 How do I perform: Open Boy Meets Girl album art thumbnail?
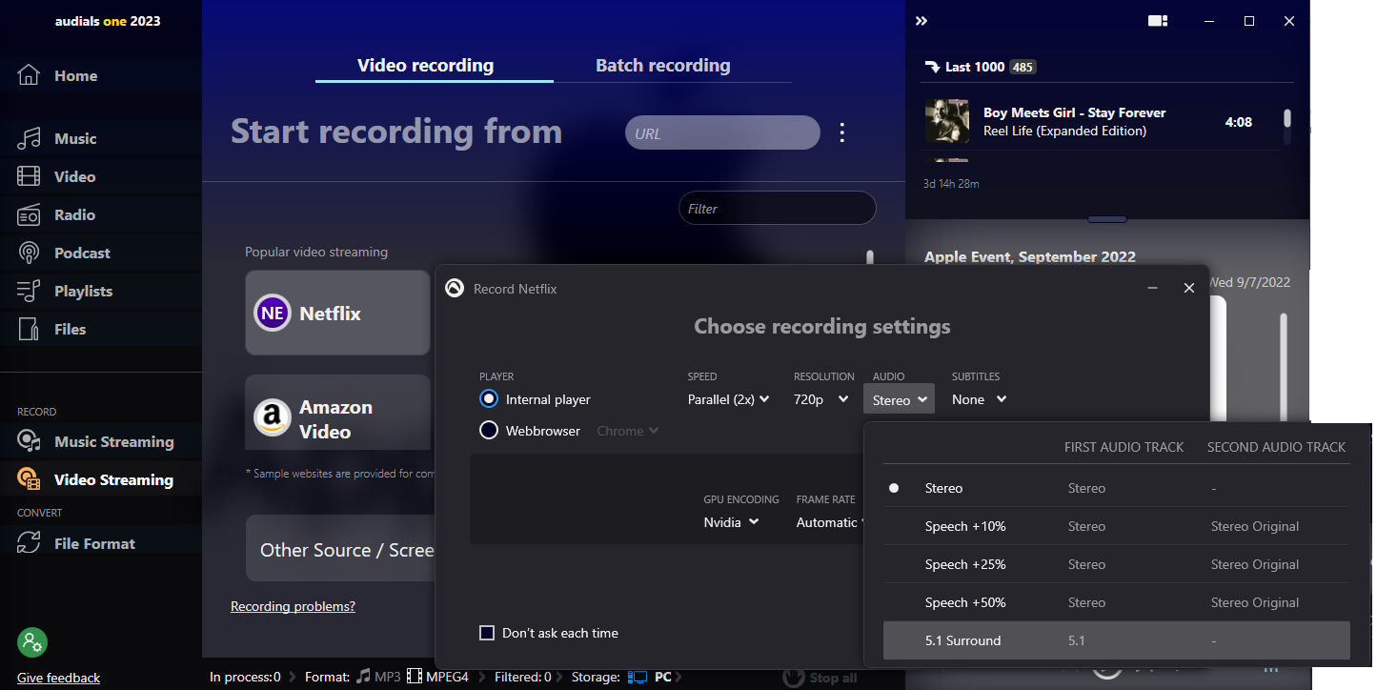[x=947, y=121]
